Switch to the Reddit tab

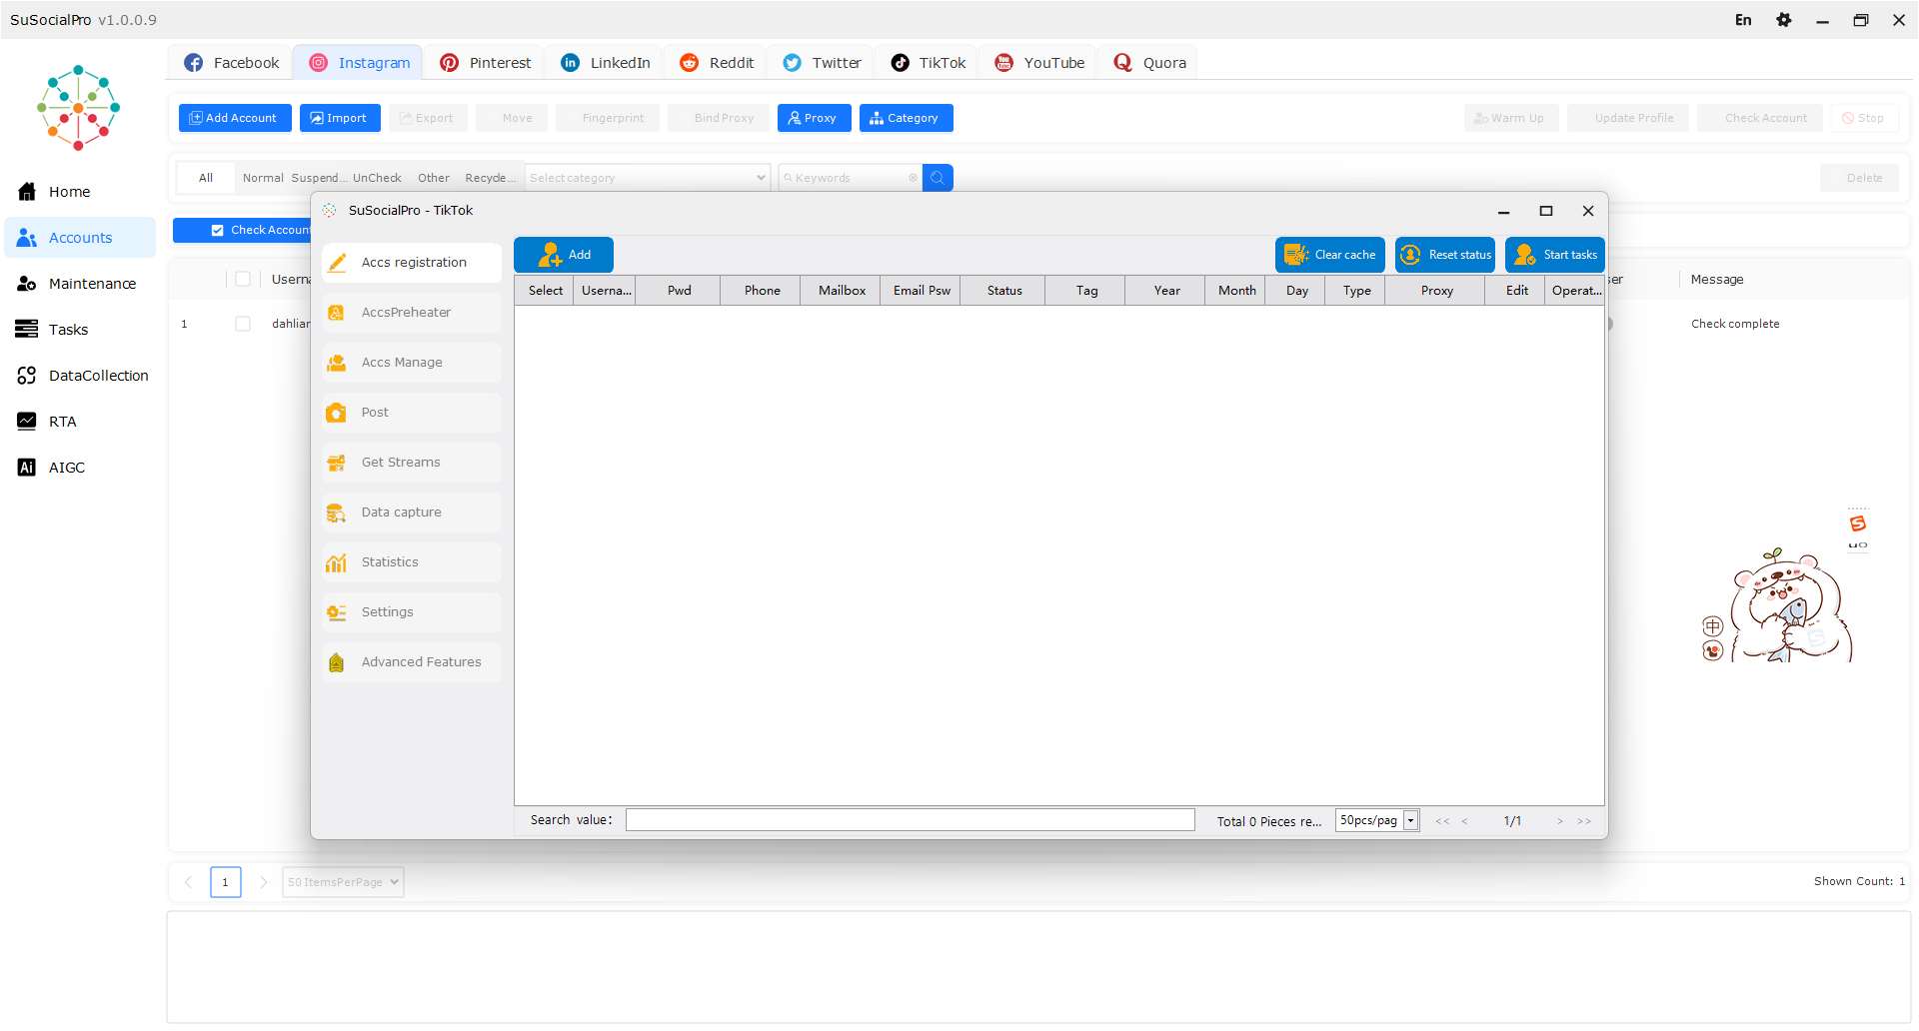[x=717, y=63]
